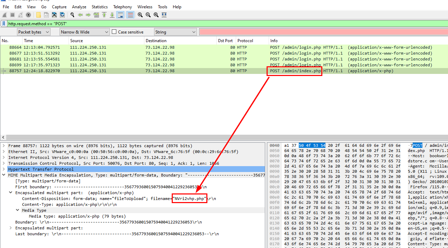Open the String search type dropdown

coord(176,32)
